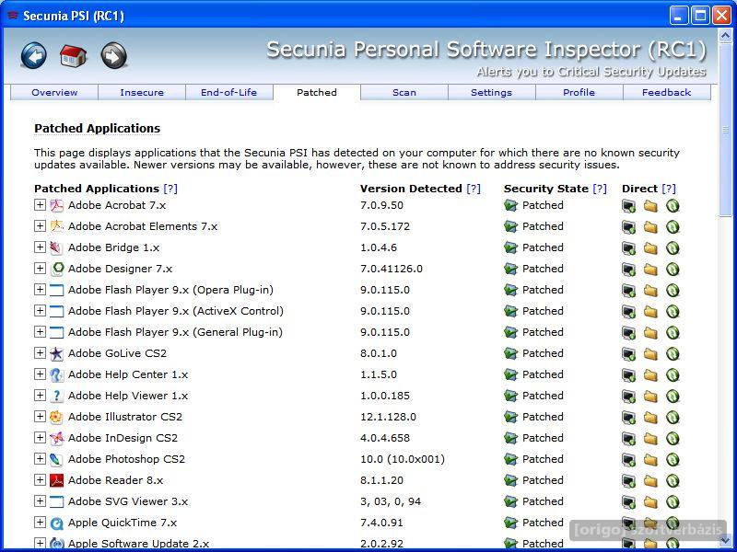Open the Profile tab
The height and width of the screenshot is (552, 737).
pyautogui.click(x=579, y=93)
